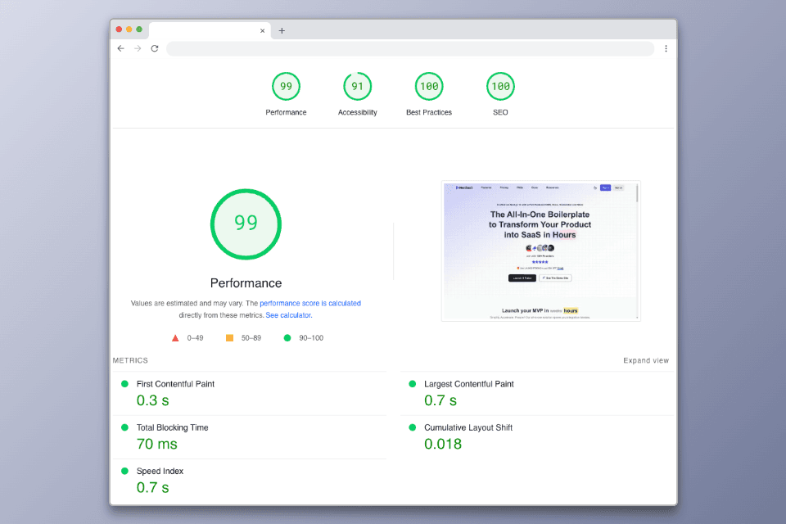The height and width of the screenshot is (524, 786).
Task: Reload the page with refresh icon
Action: tap(154, 48)
